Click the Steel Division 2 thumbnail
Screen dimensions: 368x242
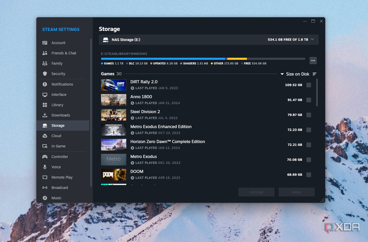click(x=114, y=115)
